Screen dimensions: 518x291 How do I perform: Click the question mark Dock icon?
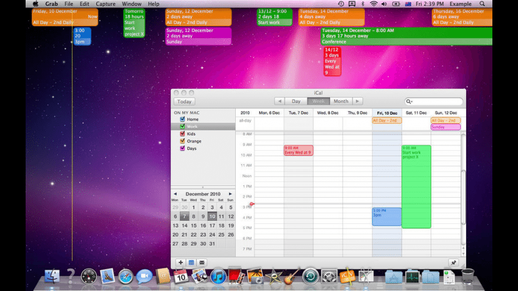coord(70,276)
